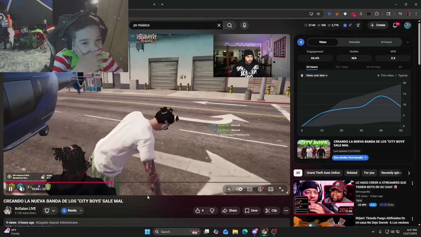Open the white dice extension icon
421x237 pixels.
(345, 14)
